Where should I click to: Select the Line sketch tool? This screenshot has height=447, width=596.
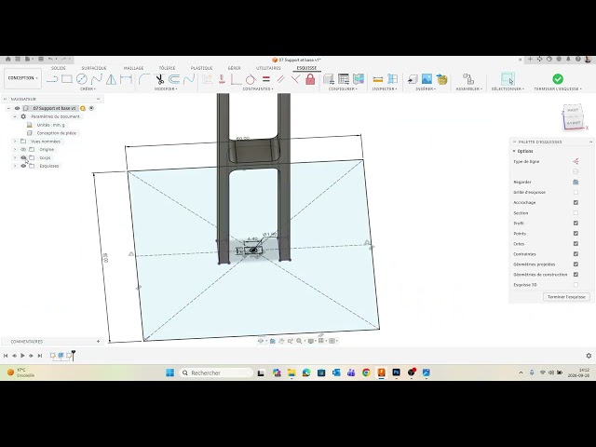click(52, 79)
